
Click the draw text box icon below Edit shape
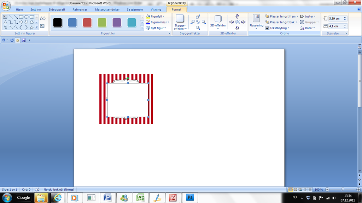click(42, 26)
